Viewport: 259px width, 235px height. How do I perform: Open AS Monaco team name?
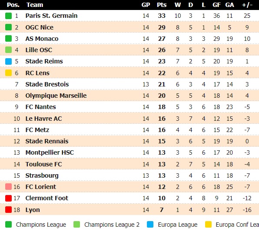coord(42,39)
